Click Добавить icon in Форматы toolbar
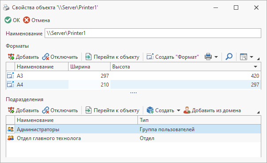The height and width of the screenshot is (163, 267). click(x=11, y=57)
